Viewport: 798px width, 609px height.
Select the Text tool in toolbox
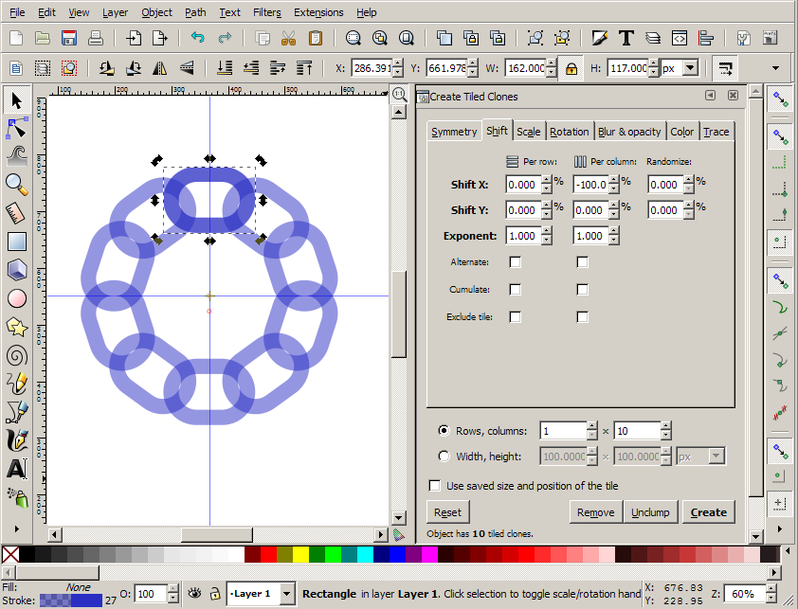[16, 469]
